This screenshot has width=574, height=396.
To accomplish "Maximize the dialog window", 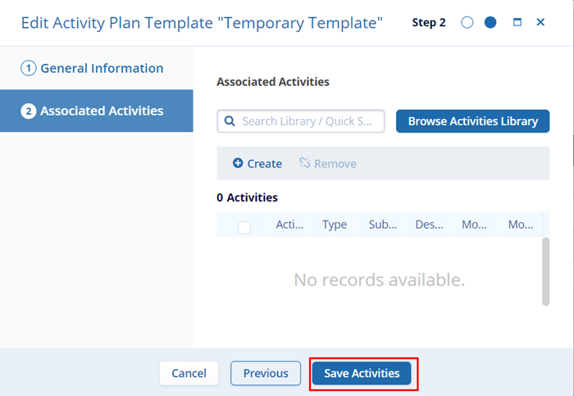I will pos(517,23).
